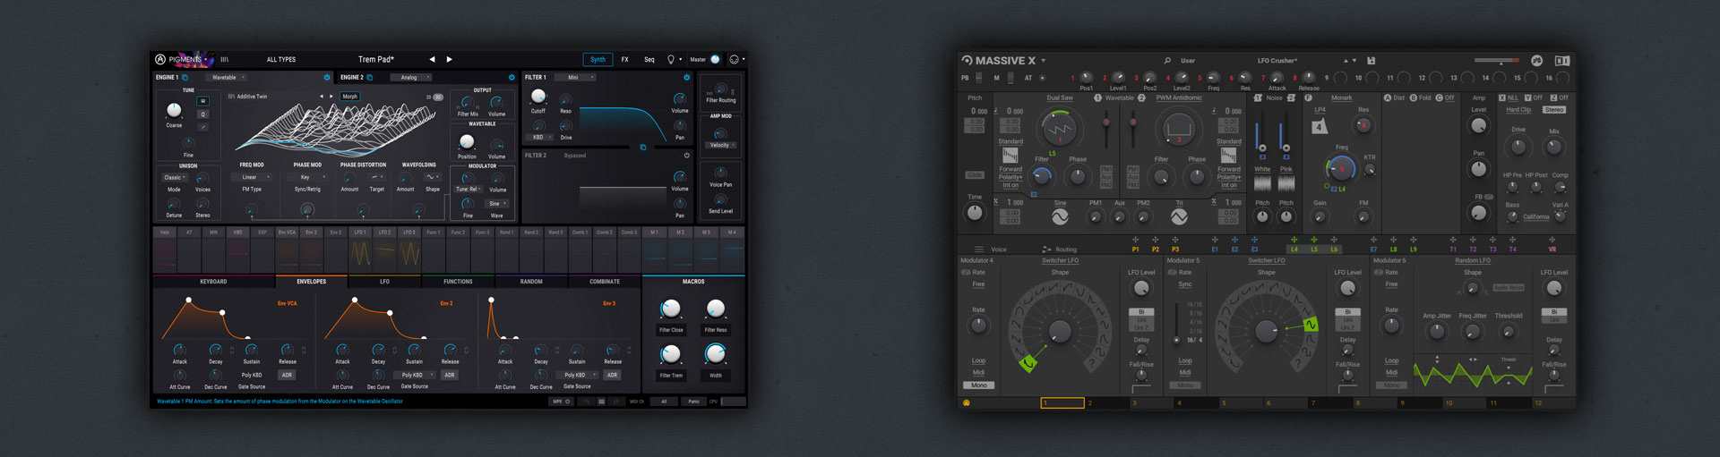Image resolution: width=1720 pixels, height=457 pixels.
Task: Click MPE settings button in status bar
Action: 562,402
